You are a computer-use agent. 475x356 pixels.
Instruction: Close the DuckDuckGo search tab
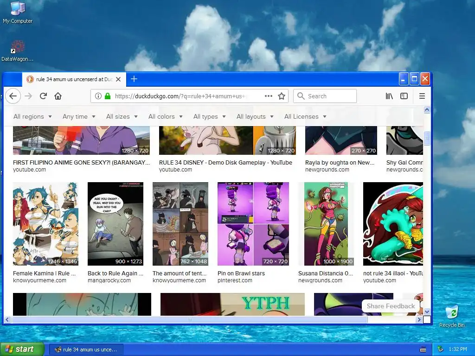tap(118, 79)
